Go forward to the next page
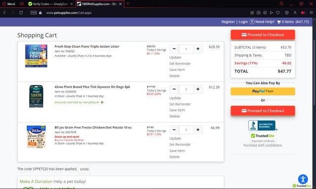Viewport: 316px width, 189px height. (x=13, y=13)
